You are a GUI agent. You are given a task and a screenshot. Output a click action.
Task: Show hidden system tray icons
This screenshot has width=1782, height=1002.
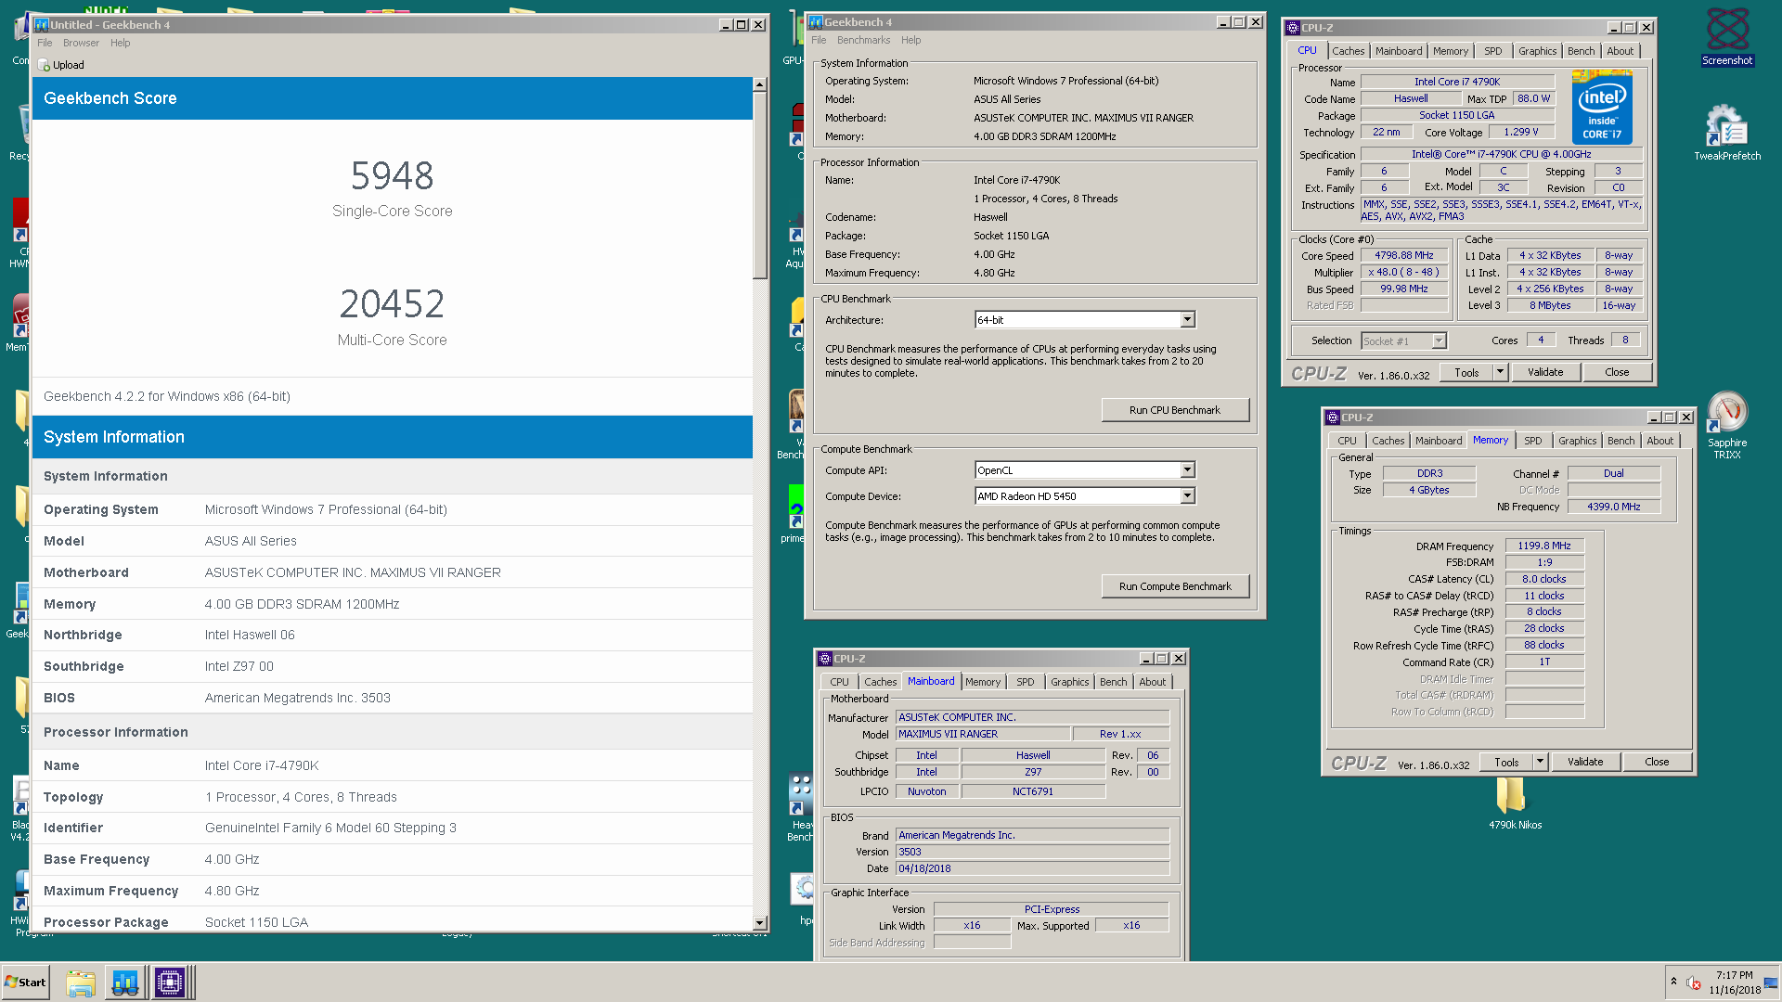click(x=1673, y=982)
